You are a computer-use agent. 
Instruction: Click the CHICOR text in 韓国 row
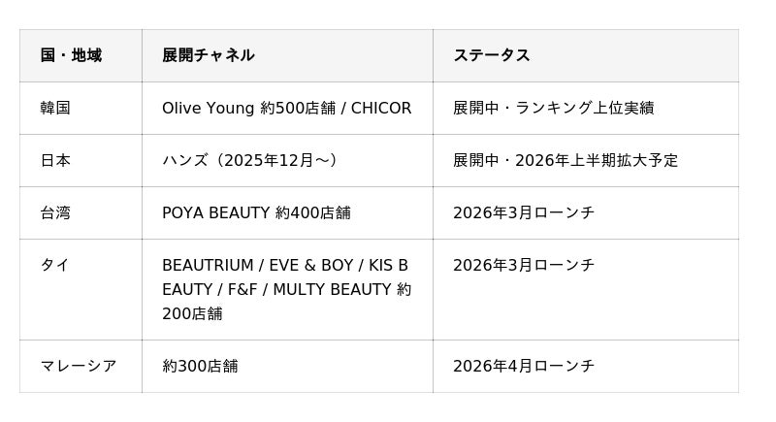tap(381, 108)
